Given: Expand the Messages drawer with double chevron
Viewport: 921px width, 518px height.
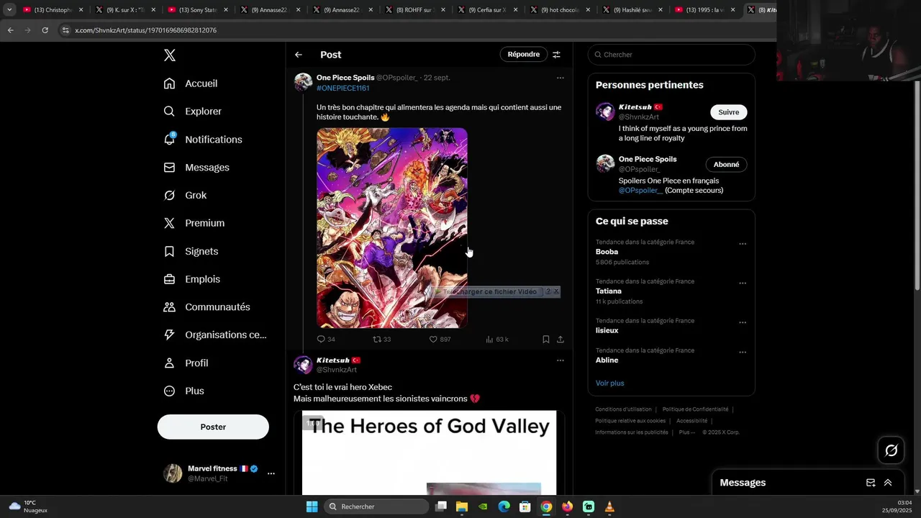Looking at the screenshot, I should click(888, 483).
